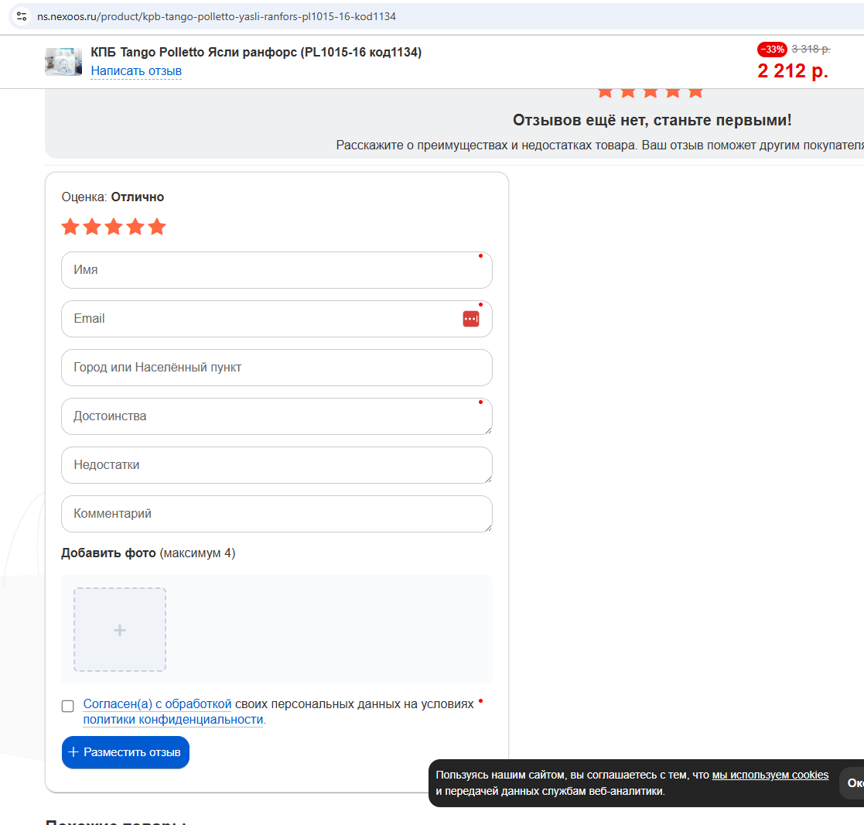Click the "Комментарий" text area

click(x=276, y=514)
